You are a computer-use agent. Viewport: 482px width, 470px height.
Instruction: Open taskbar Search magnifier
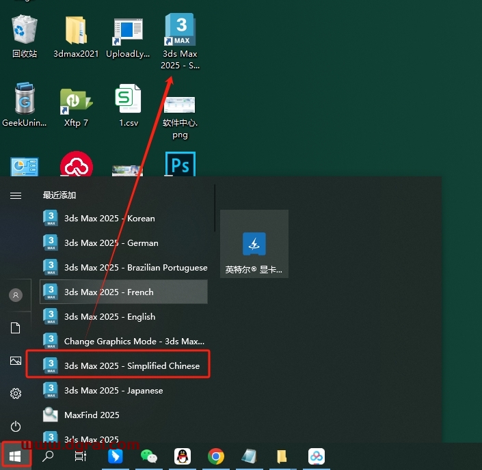[x=48, y=456]
